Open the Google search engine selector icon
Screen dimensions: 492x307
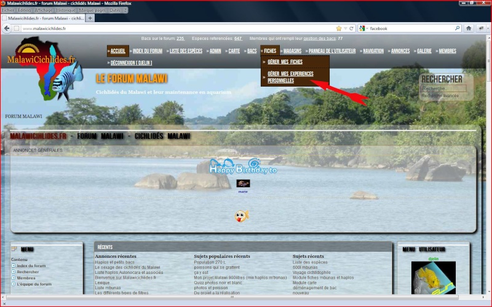pyautogui.click(x=362, y=28)
